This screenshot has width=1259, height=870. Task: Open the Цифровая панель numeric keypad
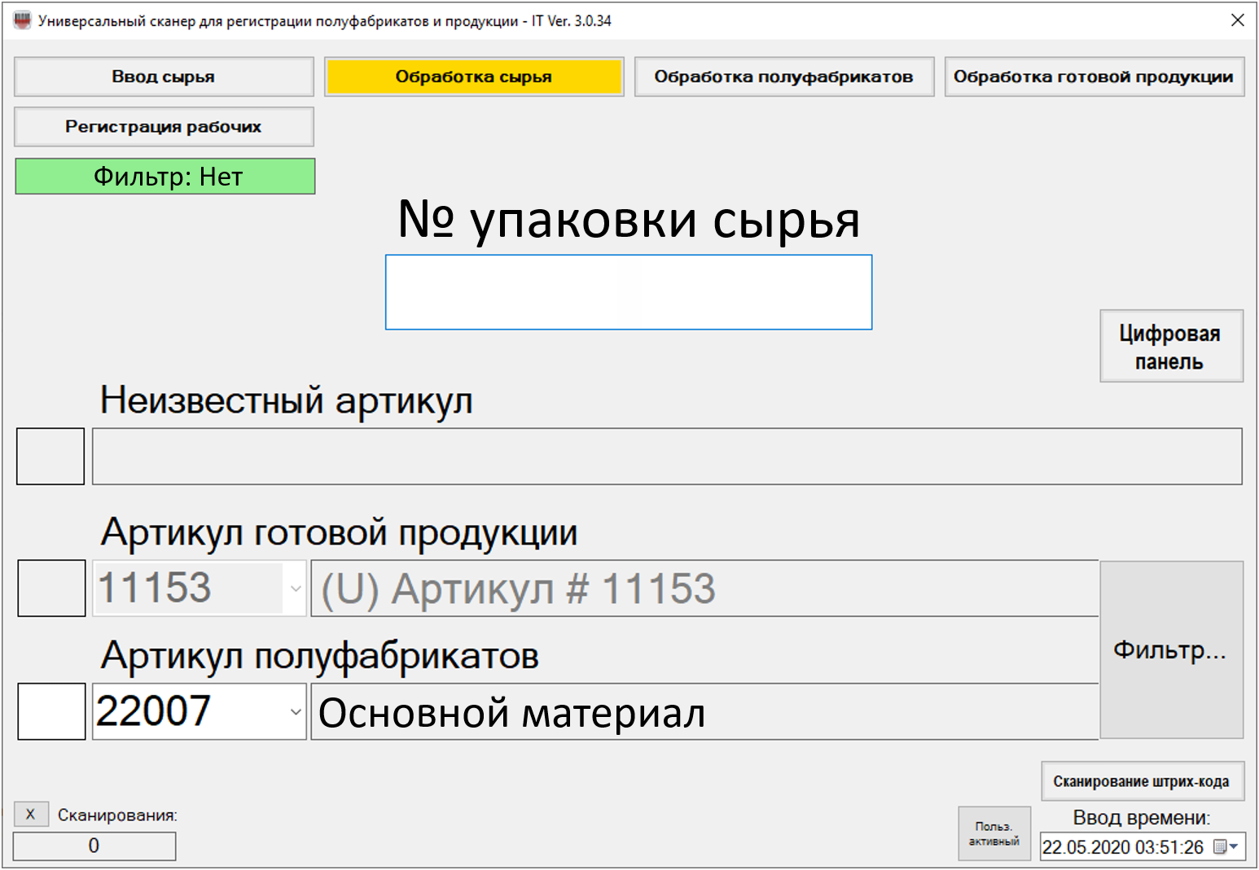[1170, 347]
